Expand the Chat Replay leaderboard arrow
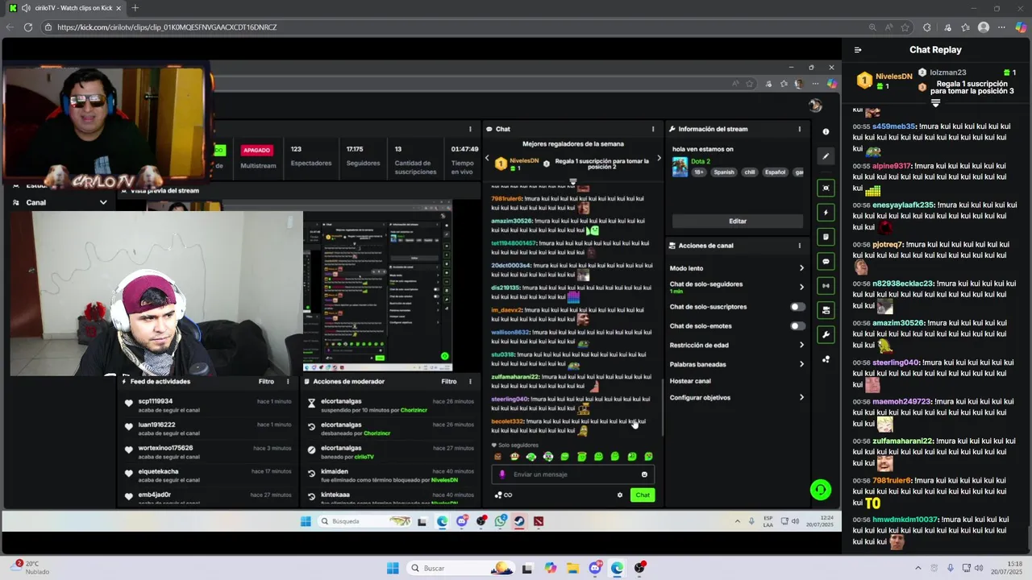This screenshot has width=1032, height=580. click(x=935, y=103)
